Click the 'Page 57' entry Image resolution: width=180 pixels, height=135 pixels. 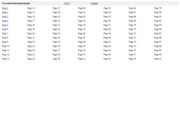(107, 25)
